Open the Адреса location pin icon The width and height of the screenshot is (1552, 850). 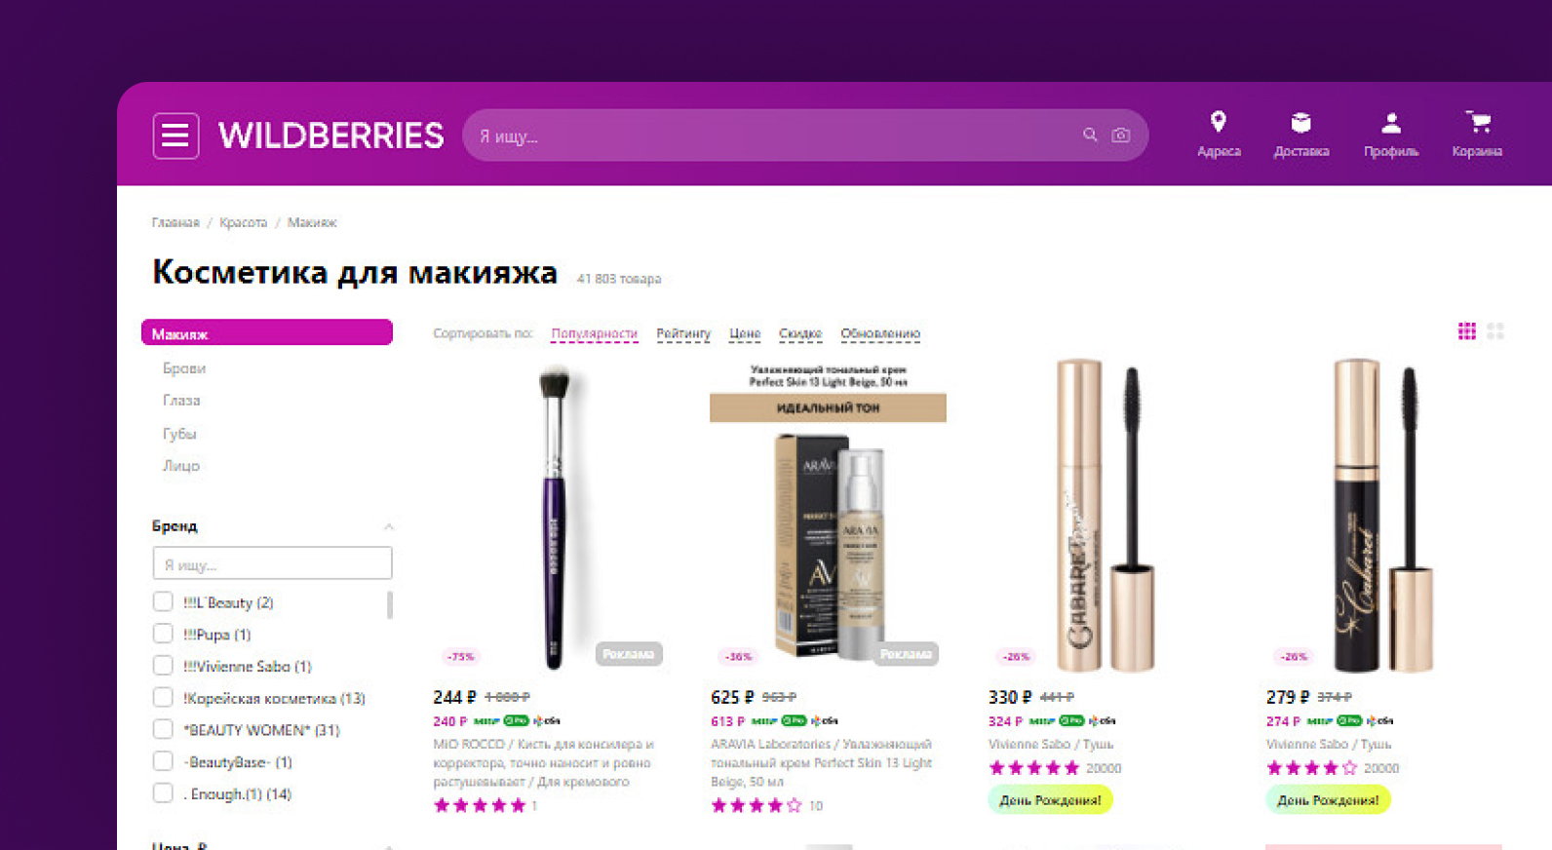pyautogui.click(x=1218, y=122)
